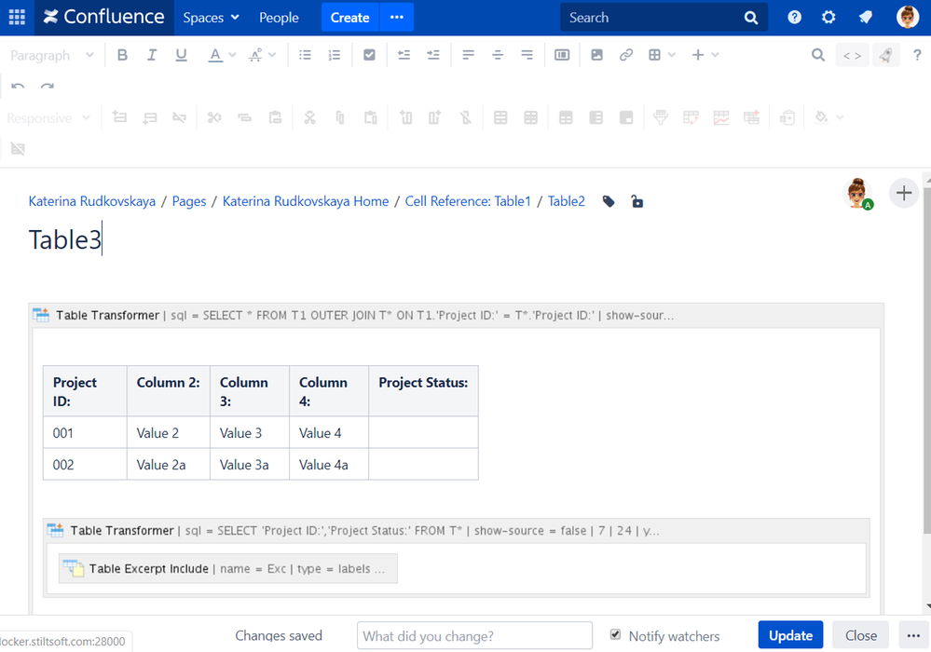
Task: Open Cell Reference: Table1 breadcrumb
Action: click(x=468, y=201)
